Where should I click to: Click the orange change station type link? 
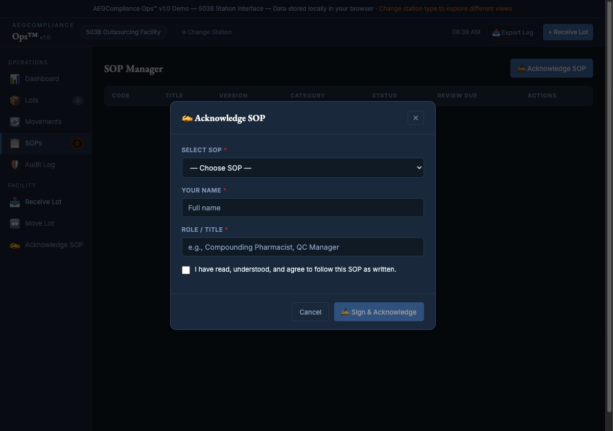pyautogui.click(x=445, y=9)
